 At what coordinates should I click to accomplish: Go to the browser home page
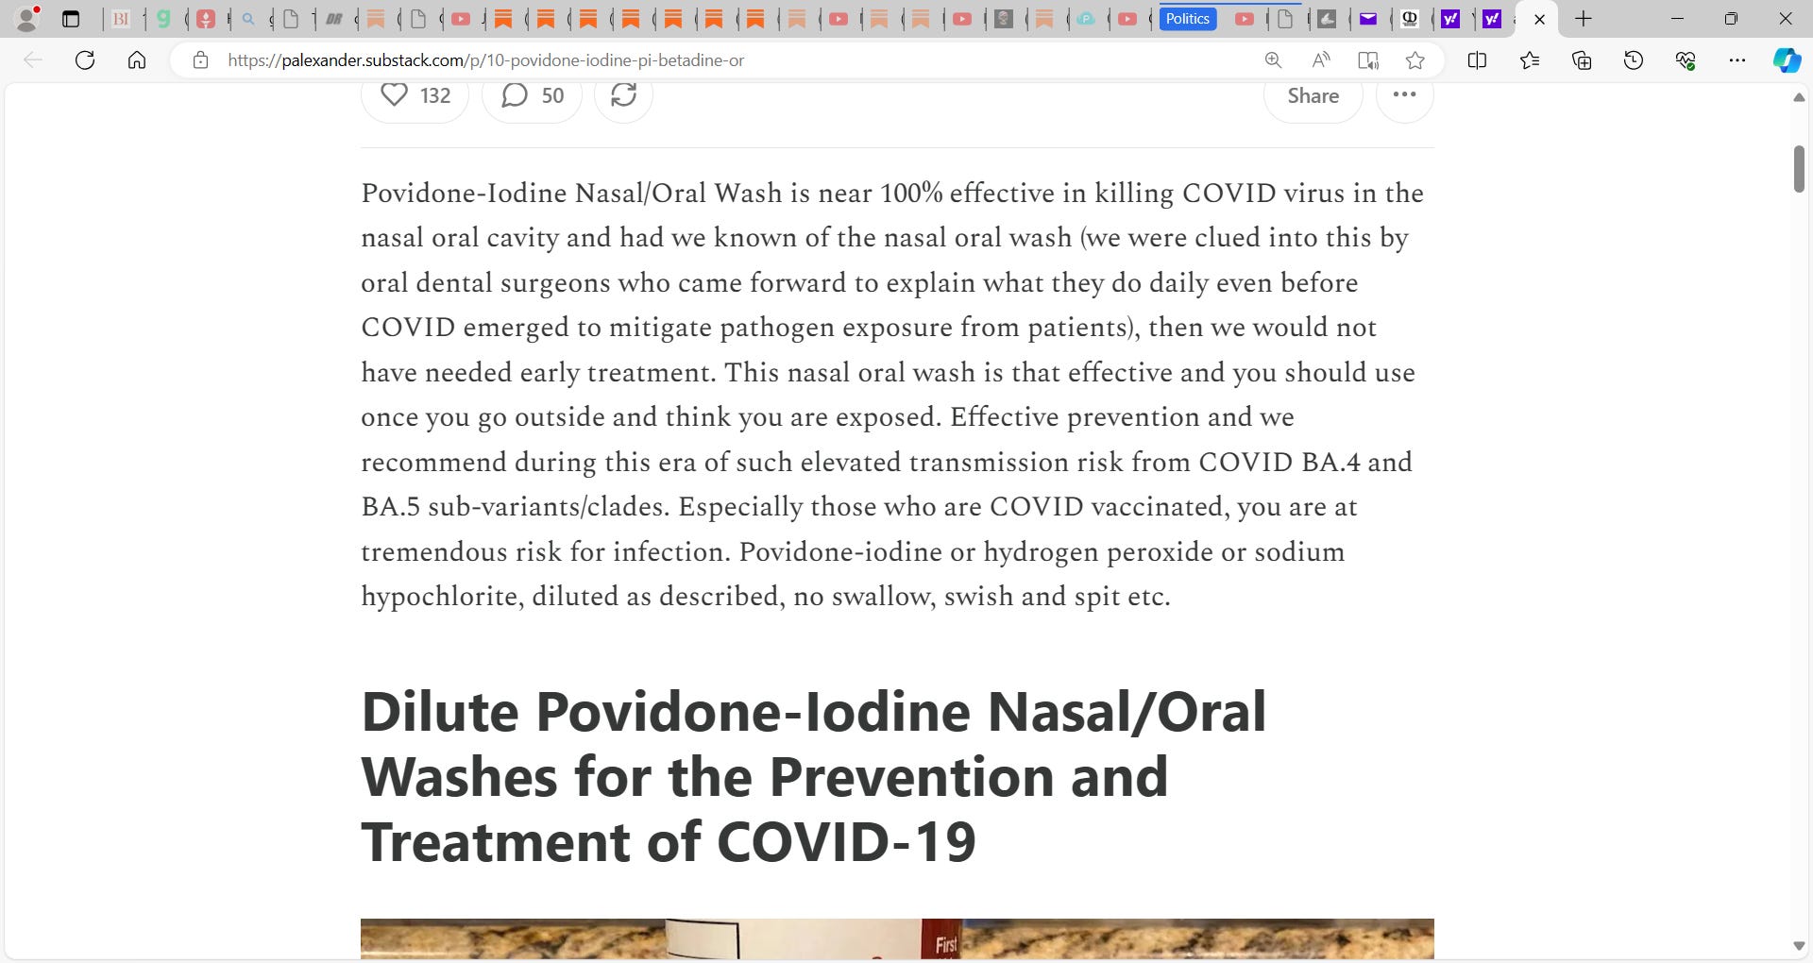pos(137,60)
